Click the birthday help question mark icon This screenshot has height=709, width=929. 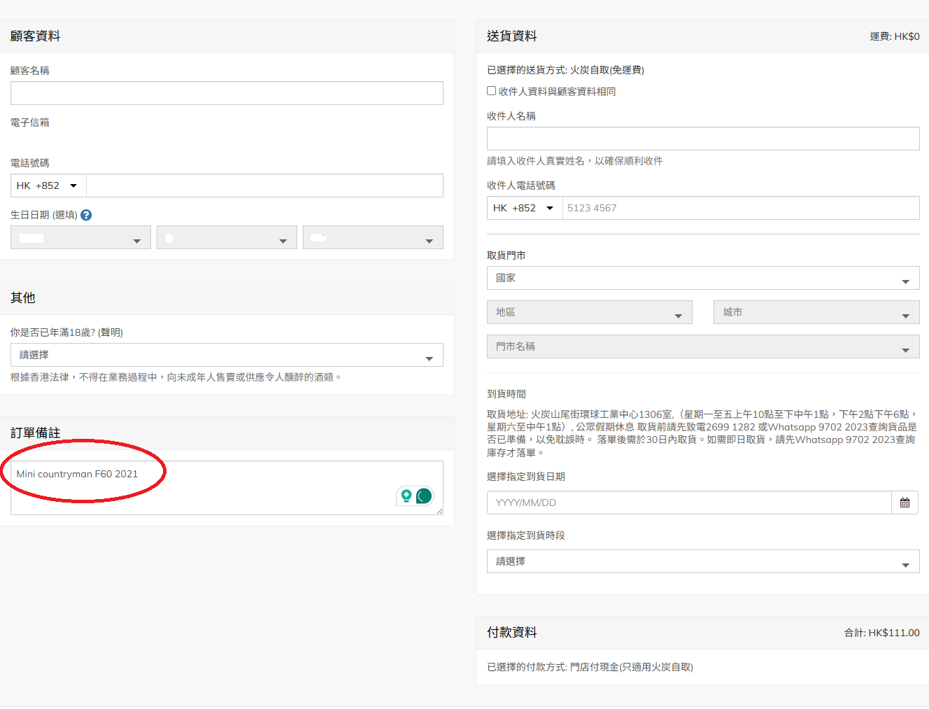point(86,215)
